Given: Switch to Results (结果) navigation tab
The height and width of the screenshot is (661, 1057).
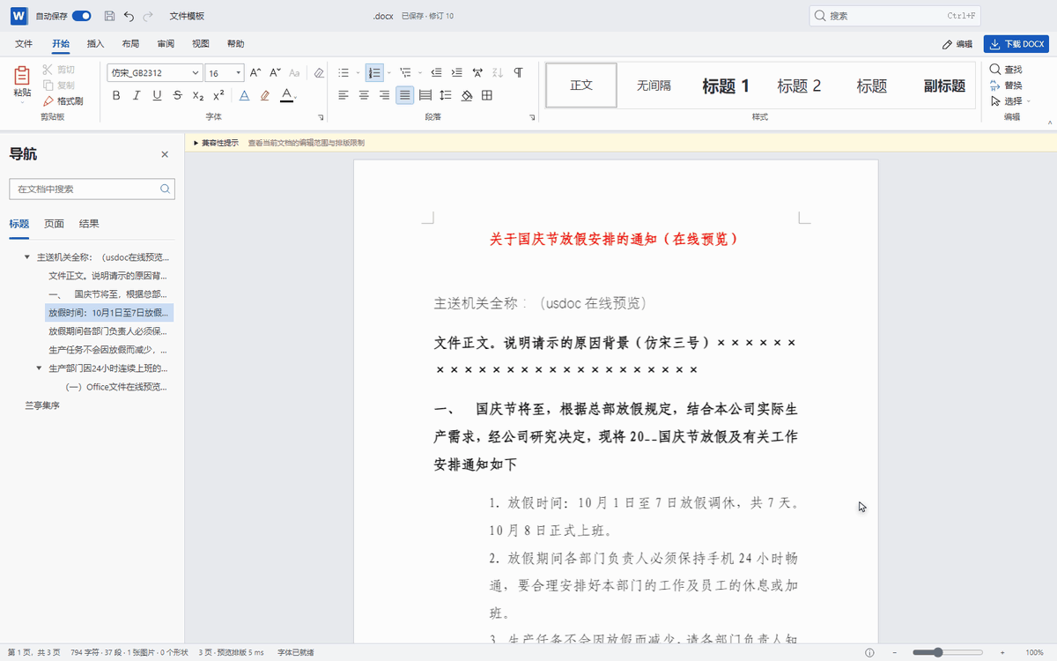Looking at the screenshot, I should coord(89,224).
